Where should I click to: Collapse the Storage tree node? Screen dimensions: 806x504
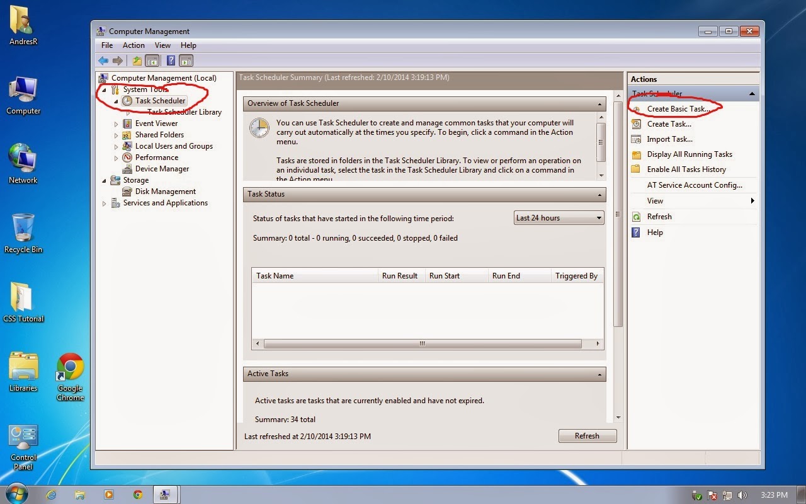[x=105, y=180]
